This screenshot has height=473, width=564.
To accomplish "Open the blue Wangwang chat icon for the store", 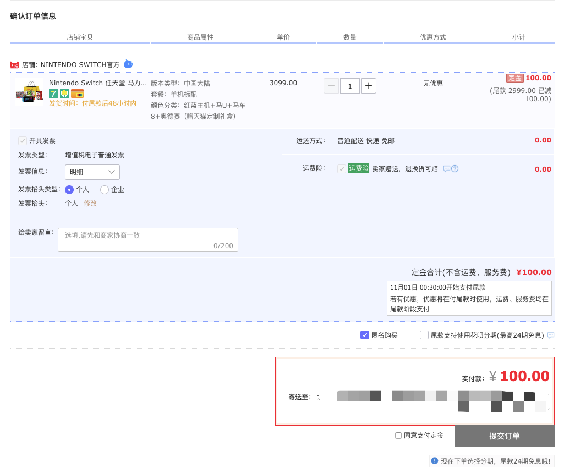I will (128, 64).
